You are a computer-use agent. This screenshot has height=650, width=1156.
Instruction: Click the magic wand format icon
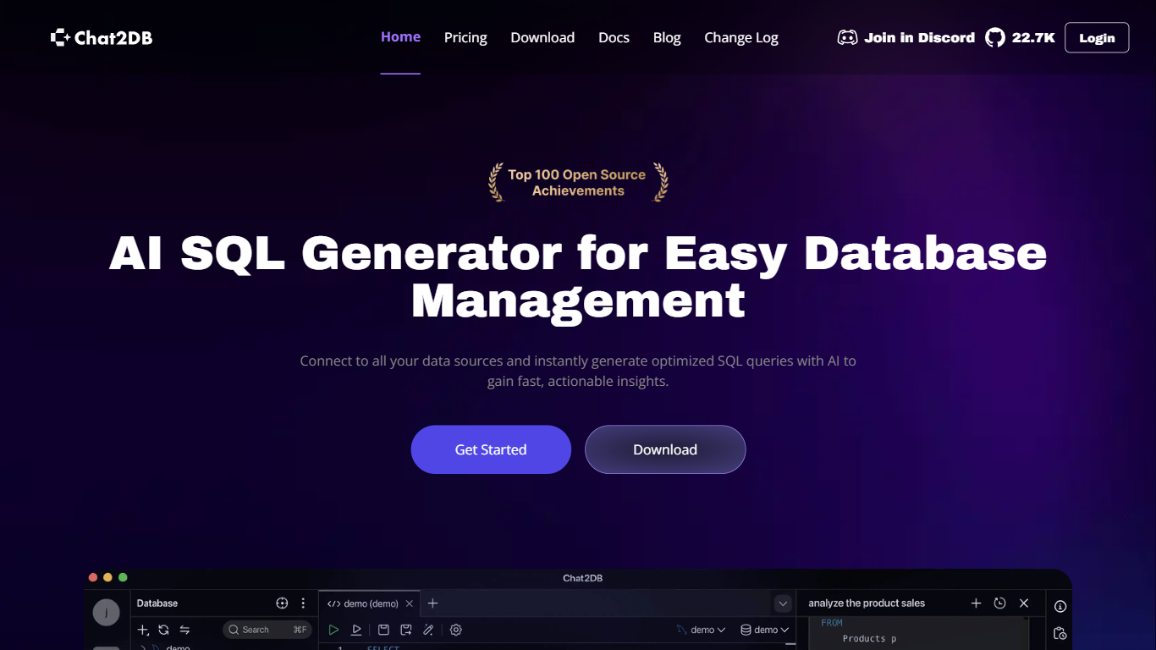coord(429,630)
